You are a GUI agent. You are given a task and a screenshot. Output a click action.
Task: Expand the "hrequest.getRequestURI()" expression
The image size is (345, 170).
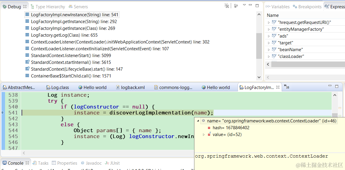(x=268, y=22)
